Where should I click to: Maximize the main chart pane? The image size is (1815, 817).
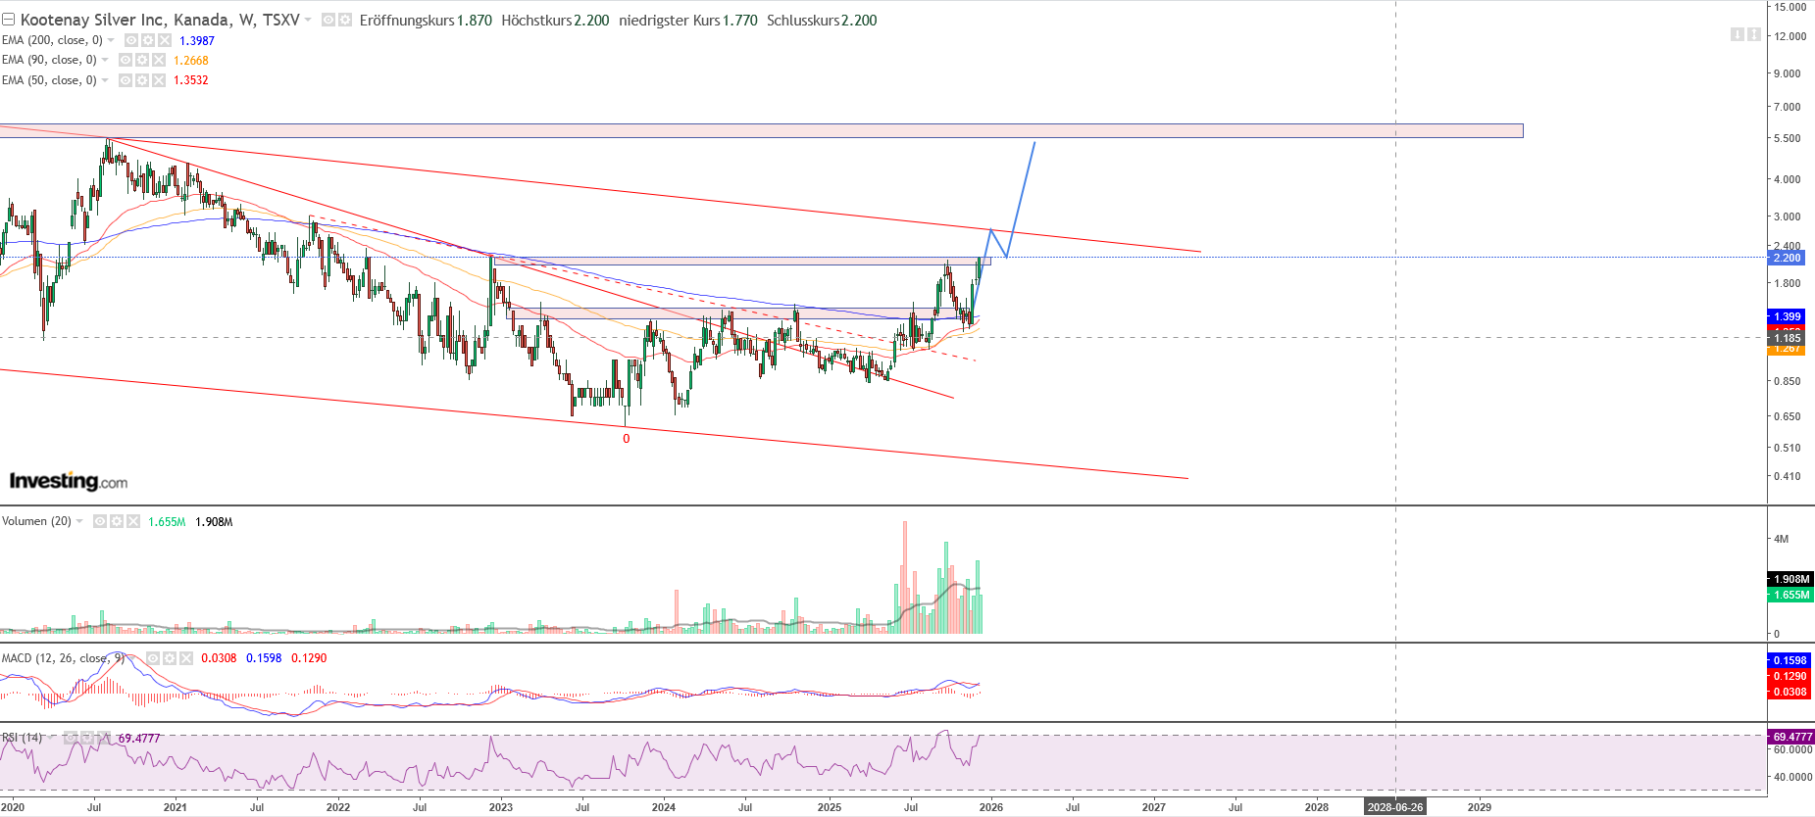[1753, 34]
